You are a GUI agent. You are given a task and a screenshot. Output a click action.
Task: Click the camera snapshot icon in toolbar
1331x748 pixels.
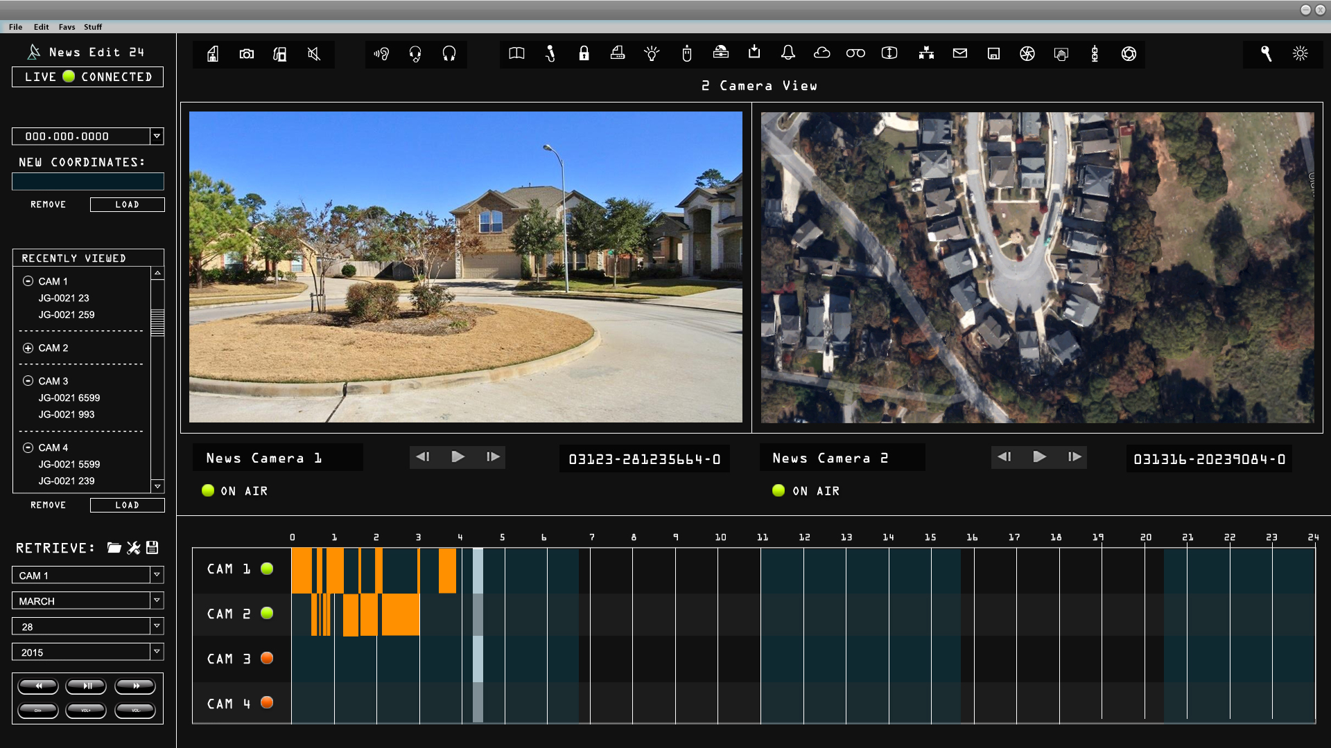(x=246, y=54)
